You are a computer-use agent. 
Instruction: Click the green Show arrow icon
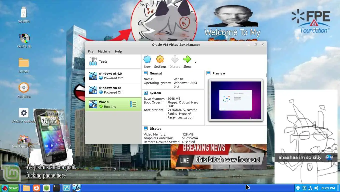tap(187, 59)
